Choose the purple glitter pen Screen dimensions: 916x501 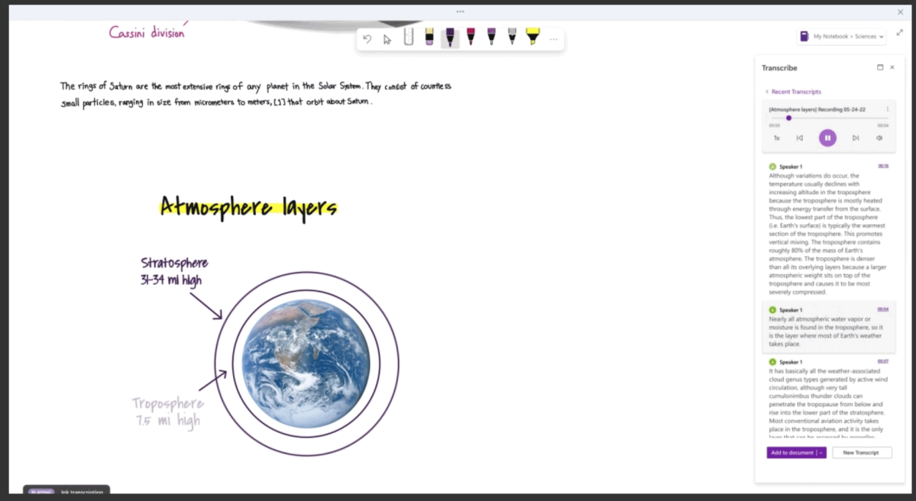tap(491, 37)
